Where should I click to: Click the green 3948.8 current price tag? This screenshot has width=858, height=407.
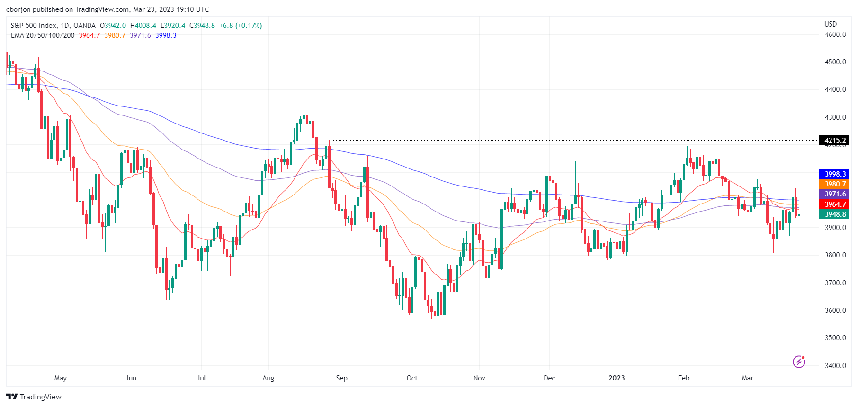pyautogui.click(x=834, y=214)
